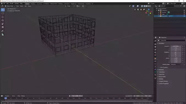Play the animation forward
The width and height of the screenshot is (186, 104).
[x=78, y=96]
